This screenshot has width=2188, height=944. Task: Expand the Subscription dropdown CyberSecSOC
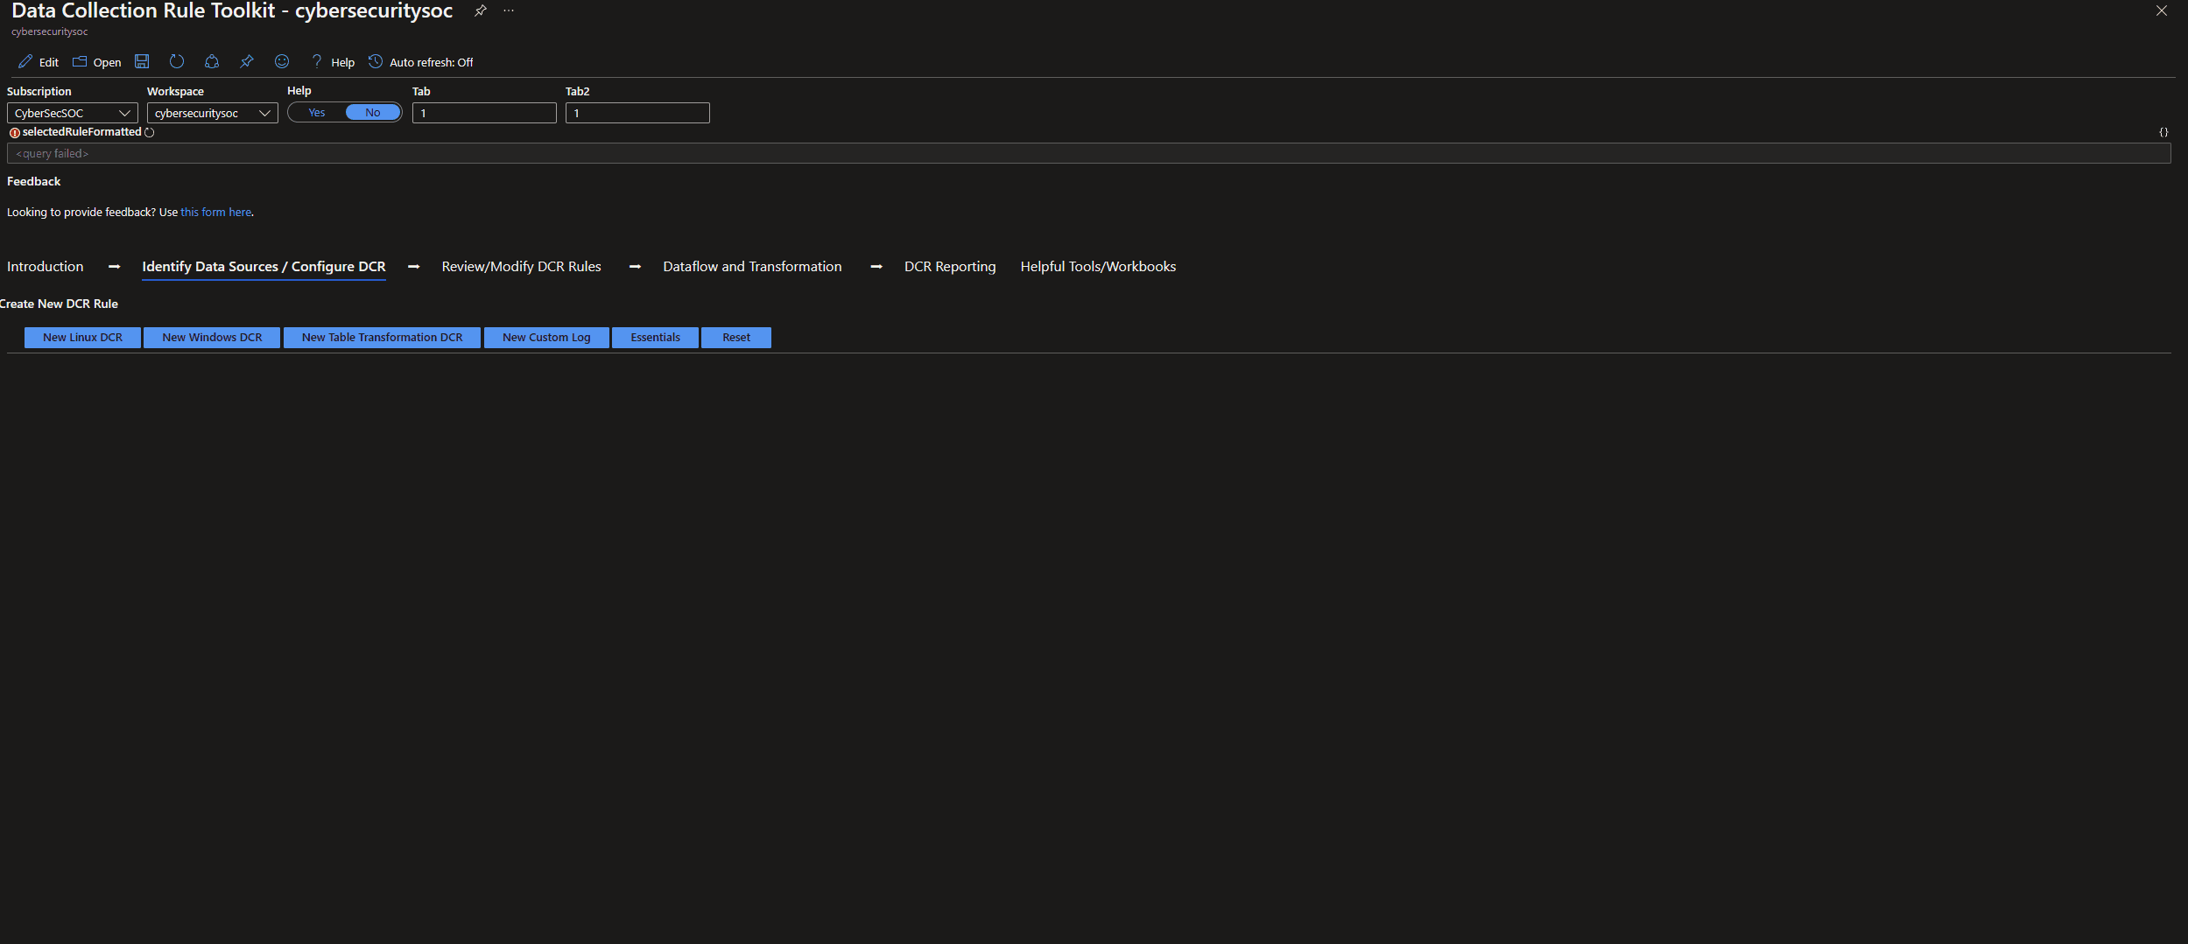point(73,113)
